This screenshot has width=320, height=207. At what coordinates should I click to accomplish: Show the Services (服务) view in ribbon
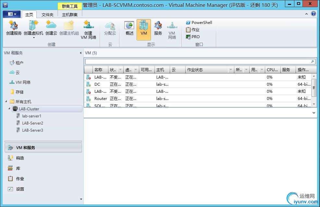[x=158, y=28]
